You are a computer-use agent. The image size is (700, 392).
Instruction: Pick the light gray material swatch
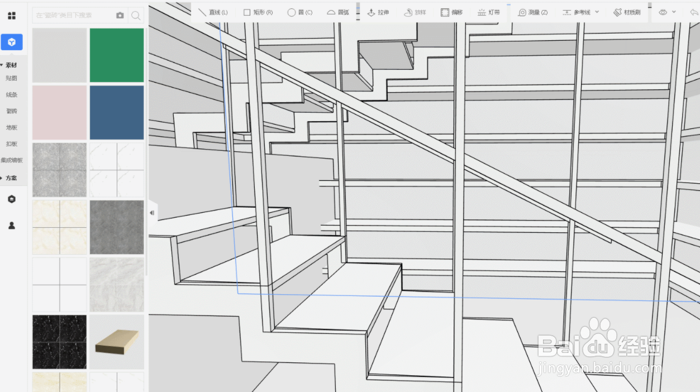tap(60, 55)
